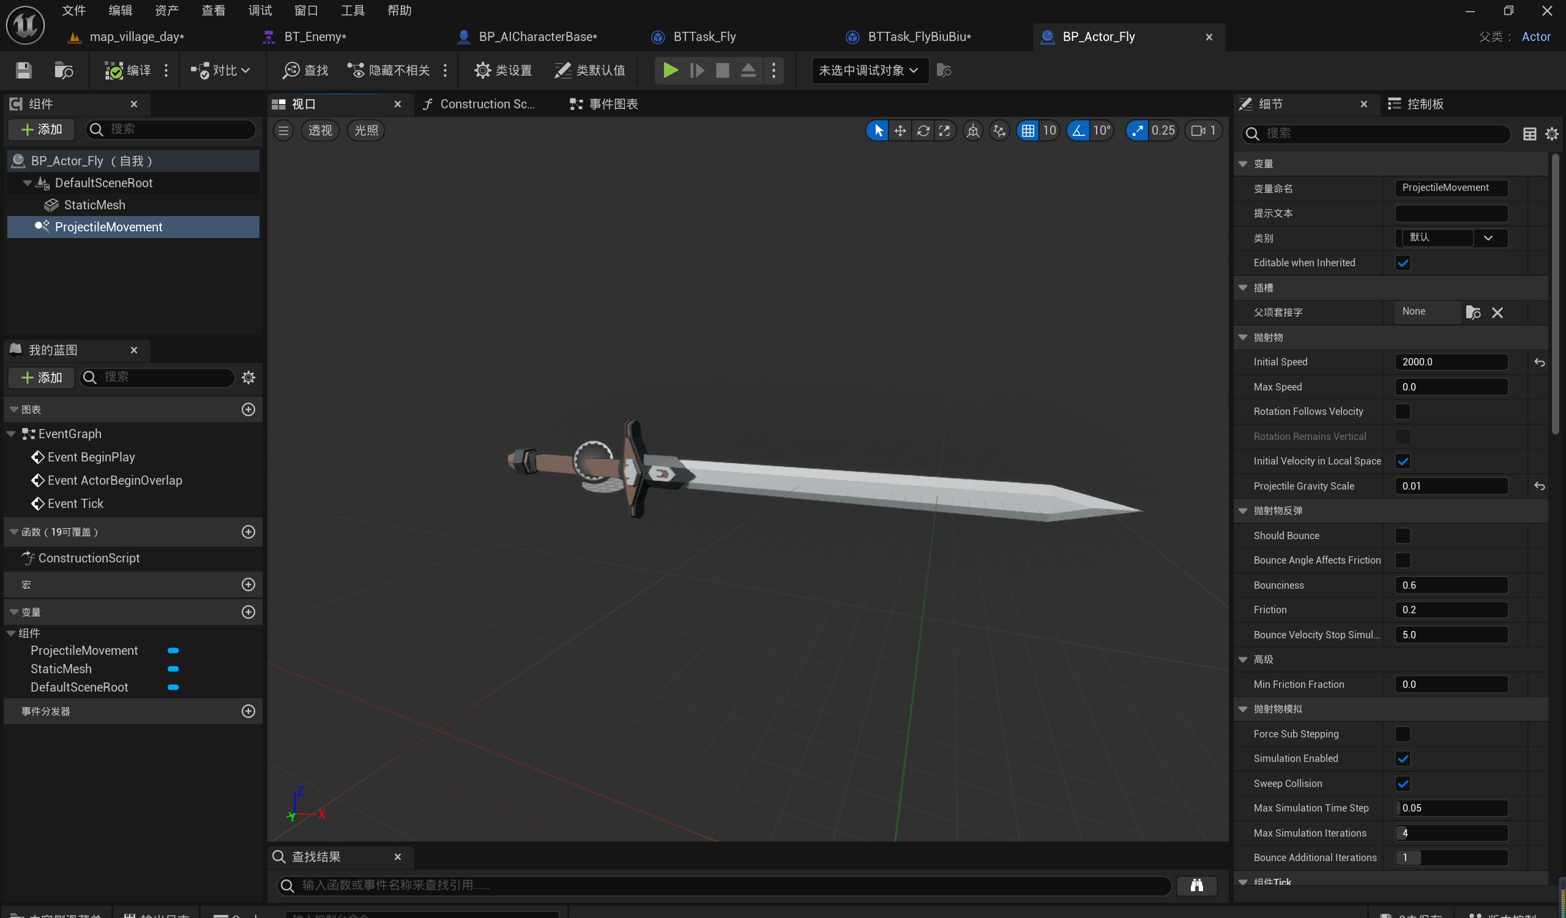The width and height of the screenshot is (1566, 918).
Task: Select the scale transform tool icon
Action: (945, 130)
